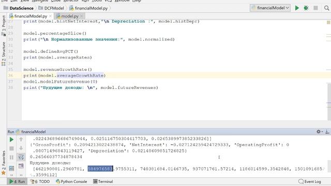Click model.revenueGrowthRate() line
This screenshot has height=186, width=331.
(57, 70)
